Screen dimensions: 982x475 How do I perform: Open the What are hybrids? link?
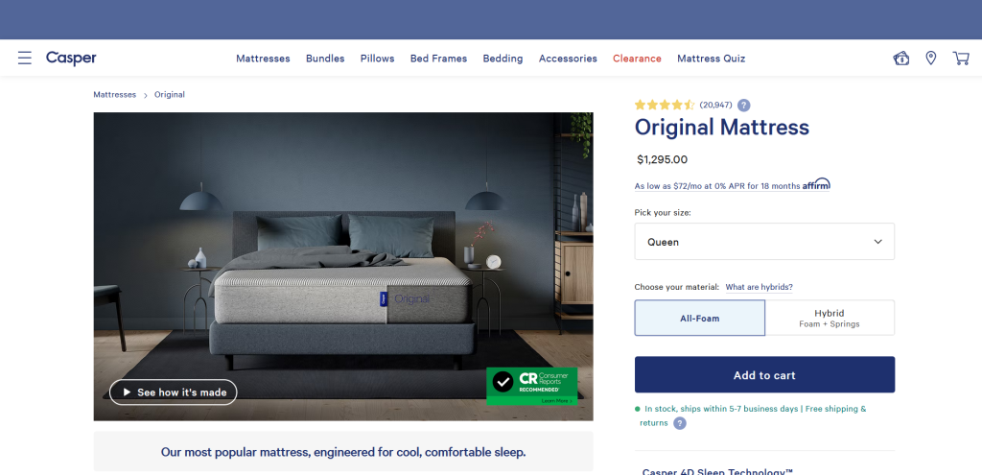point(760,287)
